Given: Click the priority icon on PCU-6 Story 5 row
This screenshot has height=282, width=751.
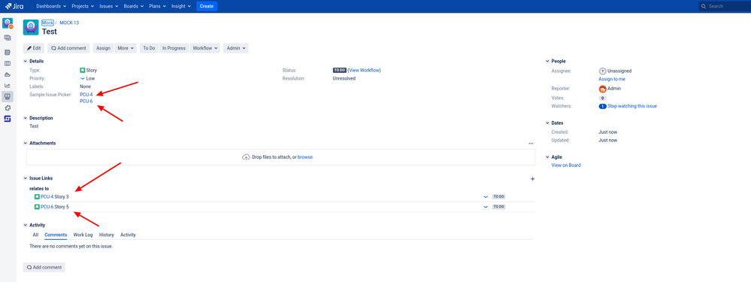Looking at the screenshot, I should click(x=485, y=207).
